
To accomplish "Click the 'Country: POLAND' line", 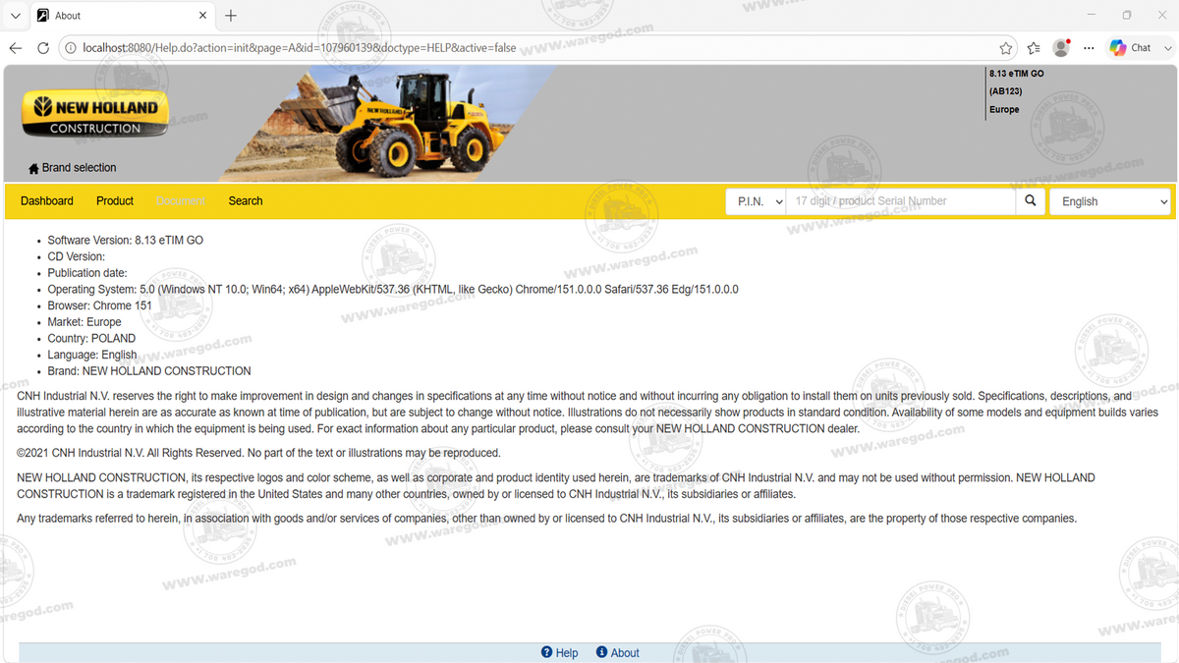I will (x=92, y=339).
